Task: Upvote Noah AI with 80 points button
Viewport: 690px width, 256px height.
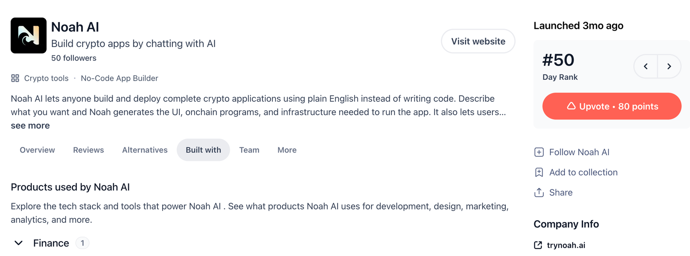Action: 612,106
